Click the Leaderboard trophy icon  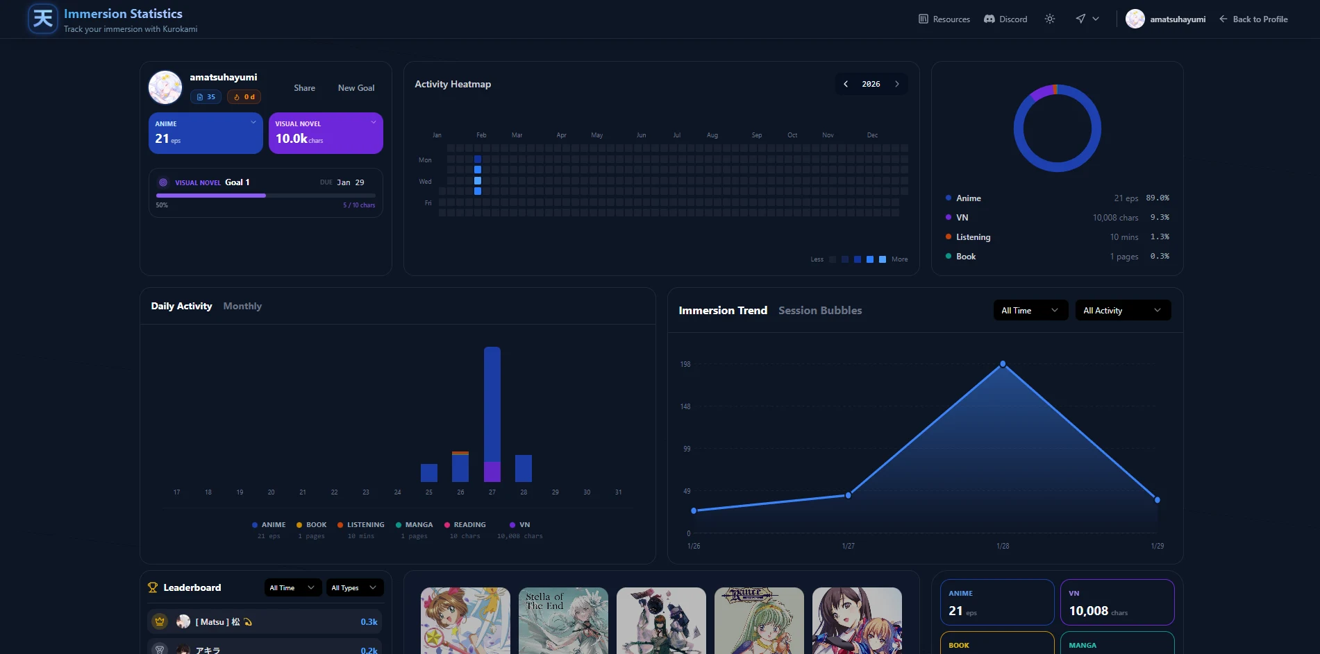coord(153,587)
